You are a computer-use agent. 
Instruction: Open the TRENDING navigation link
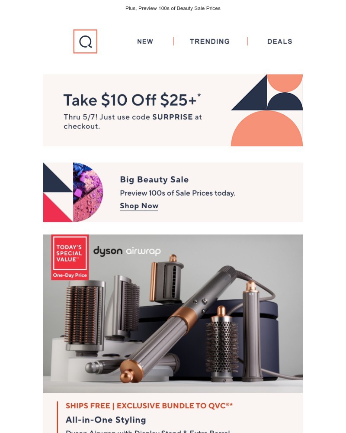pos(210,42)
